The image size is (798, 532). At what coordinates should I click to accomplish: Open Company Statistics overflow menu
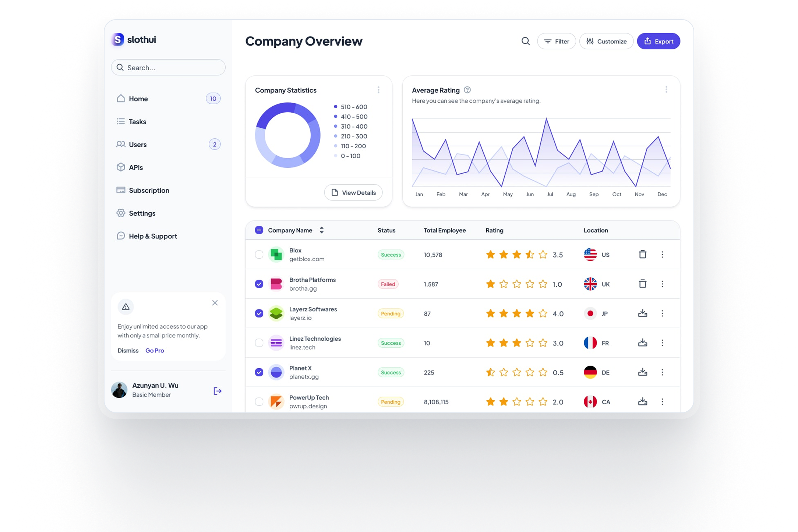[378, 89]
